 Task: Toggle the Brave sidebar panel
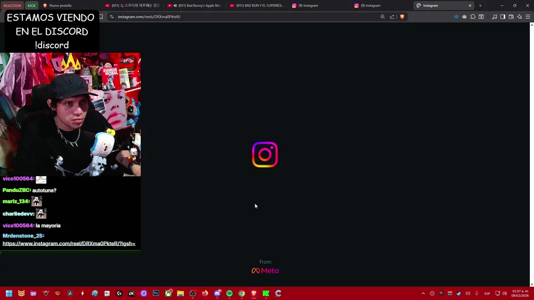(x=503, y=17)
